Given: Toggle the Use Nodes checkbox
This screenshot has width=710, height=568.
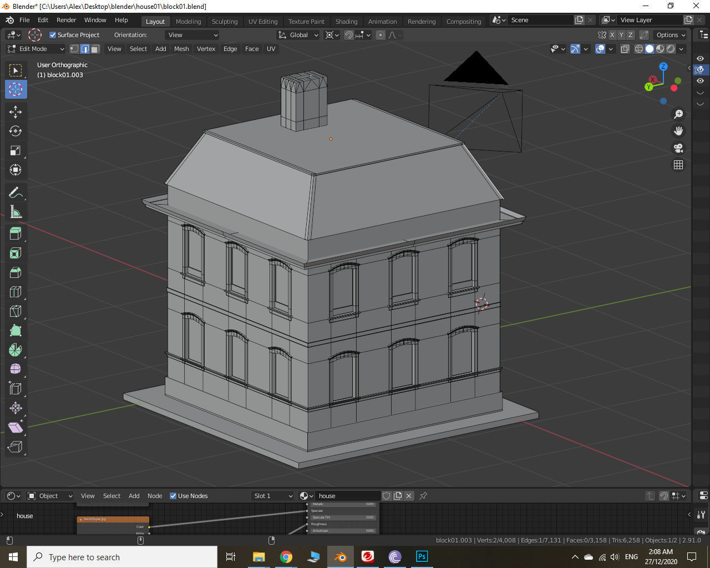Looking at the screenshot, I should (x=173, y=496).
